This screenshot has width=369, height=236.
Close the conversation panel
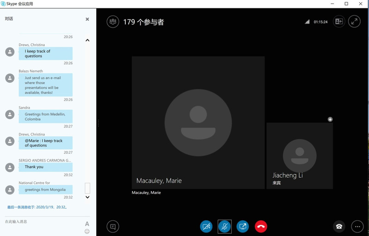coord(87,19)
